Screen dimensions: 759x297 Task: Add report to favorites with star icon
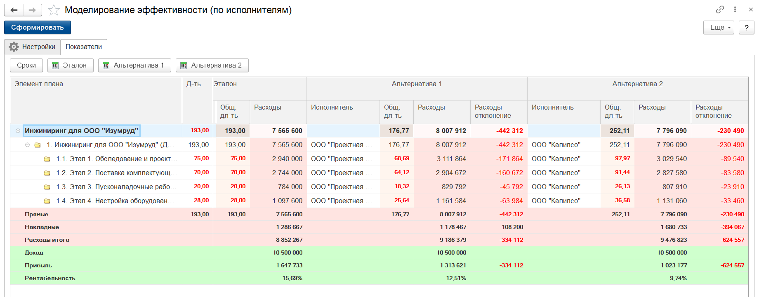(x=54, y=10)
